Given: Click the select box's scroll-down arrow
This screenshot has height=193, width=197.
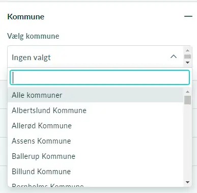Looking at the screenshot, I should point(187,63).
